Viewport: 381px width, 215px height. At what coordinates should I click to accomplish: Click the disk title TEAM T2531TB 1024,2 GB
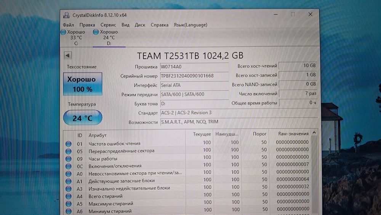tap(190, 55)
